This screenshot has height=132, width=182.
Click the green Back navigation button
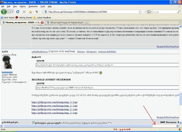point(4,12)
